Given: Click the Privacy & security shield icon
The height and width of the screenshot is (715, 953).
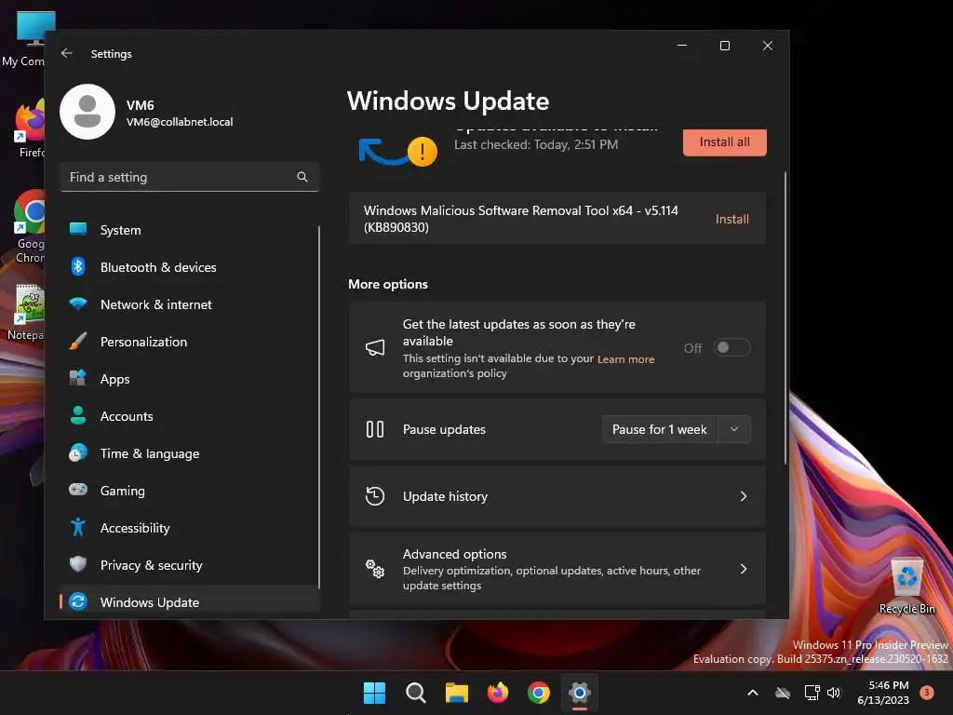Looking at the screenshot, I should (78, 564).
